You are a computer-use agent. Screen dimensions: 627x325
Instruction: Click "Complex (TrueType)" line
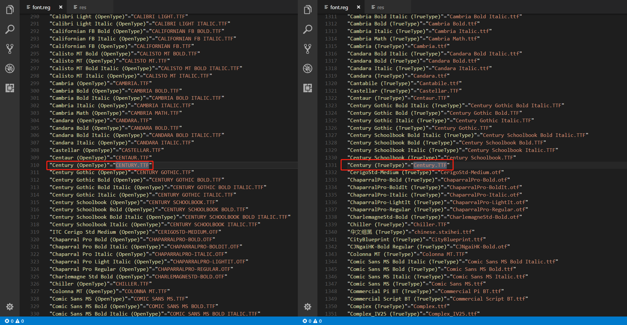tap(398, 306)
